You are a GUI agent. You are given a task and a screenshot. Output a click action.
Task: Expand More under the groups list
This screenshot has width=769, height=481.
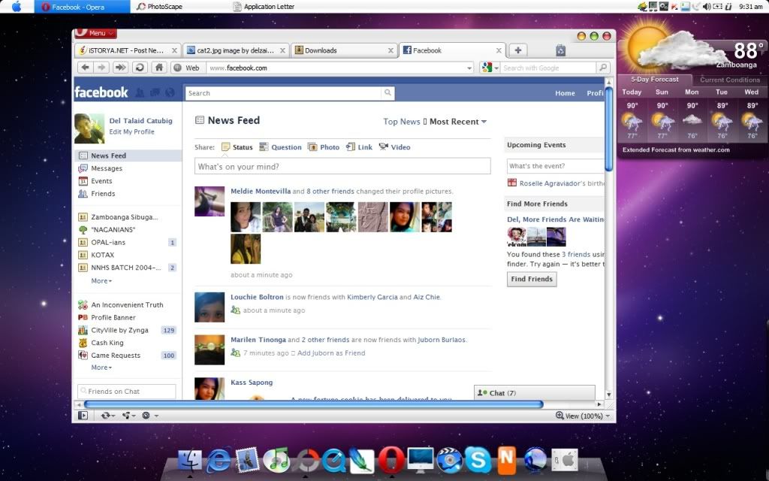click(101, 281)
